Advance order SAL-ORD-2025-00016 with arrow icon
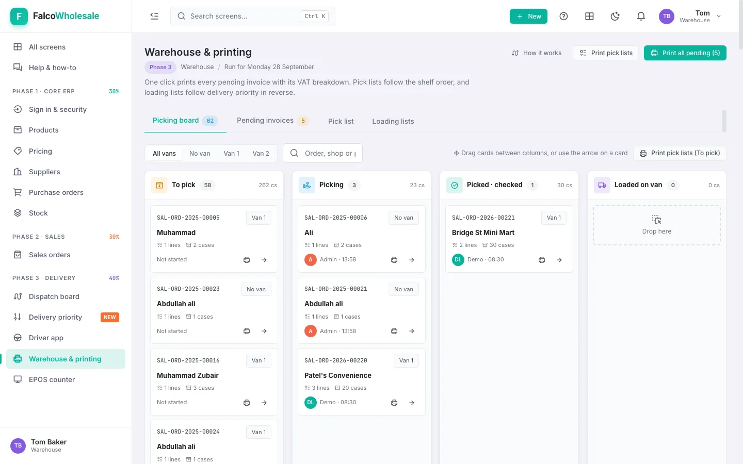The width and height of the screenshot is (743, 464). (x=264, y=403)
